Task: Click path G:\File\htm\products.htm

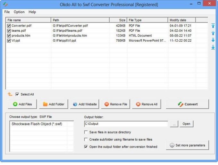Action: coord(70,35)
